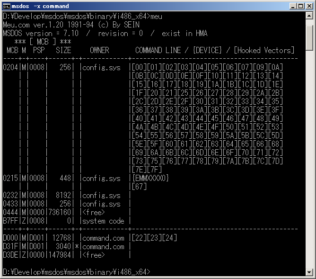Click the MCB address 'D31F'

pyautogui.click(x=10, y=246)
